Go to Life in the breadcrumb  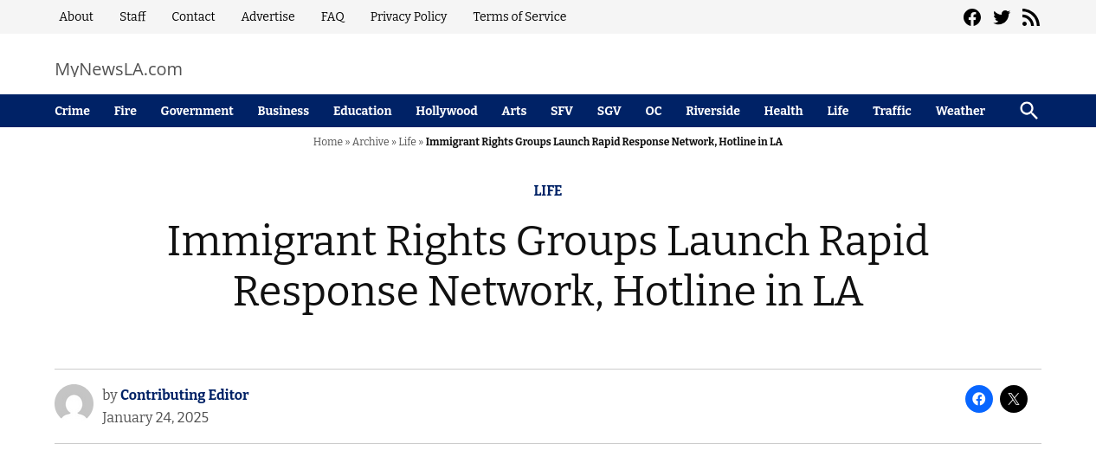407,142
